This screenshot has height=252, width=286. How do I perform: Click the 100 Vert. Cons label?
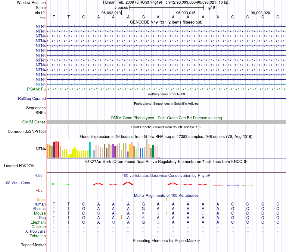17,183
